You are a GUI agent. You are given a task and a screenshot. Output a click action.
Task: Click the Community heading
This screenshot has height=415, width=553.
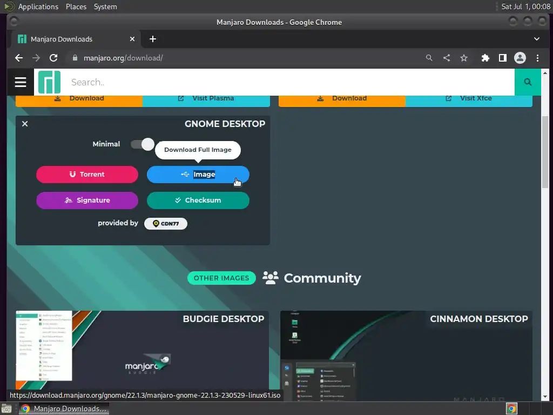322,278
